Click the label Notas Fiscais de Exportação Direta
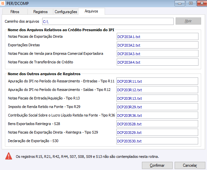207x170 pixels. 35,36
